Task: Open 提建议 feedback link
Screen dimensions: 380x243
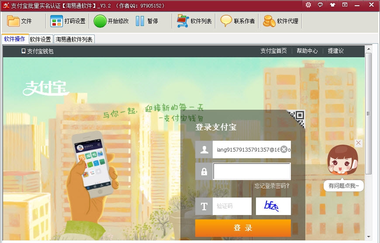Action: (335, 51)
